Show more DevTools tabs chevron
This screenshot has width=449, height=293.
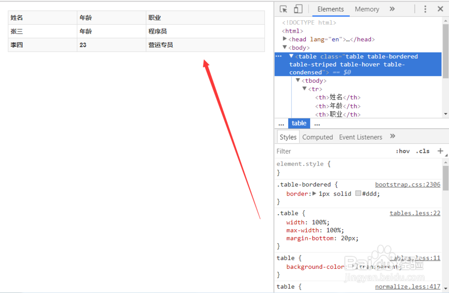pos(392,9)
